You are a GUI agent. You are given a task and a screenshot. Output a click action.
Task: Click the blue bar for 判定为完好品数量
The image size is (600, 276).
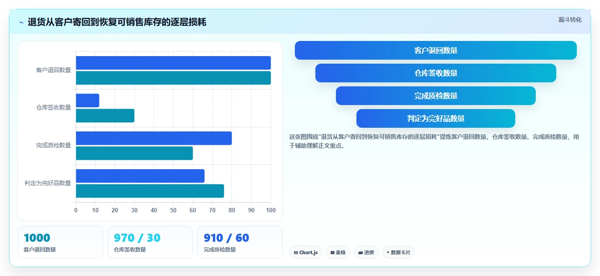(x=140, y=176)
